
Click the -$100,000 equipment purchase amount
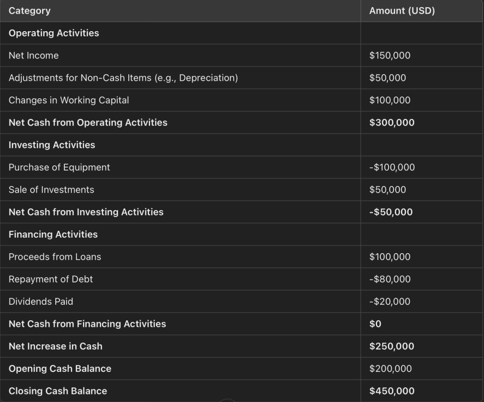[392, 167]
